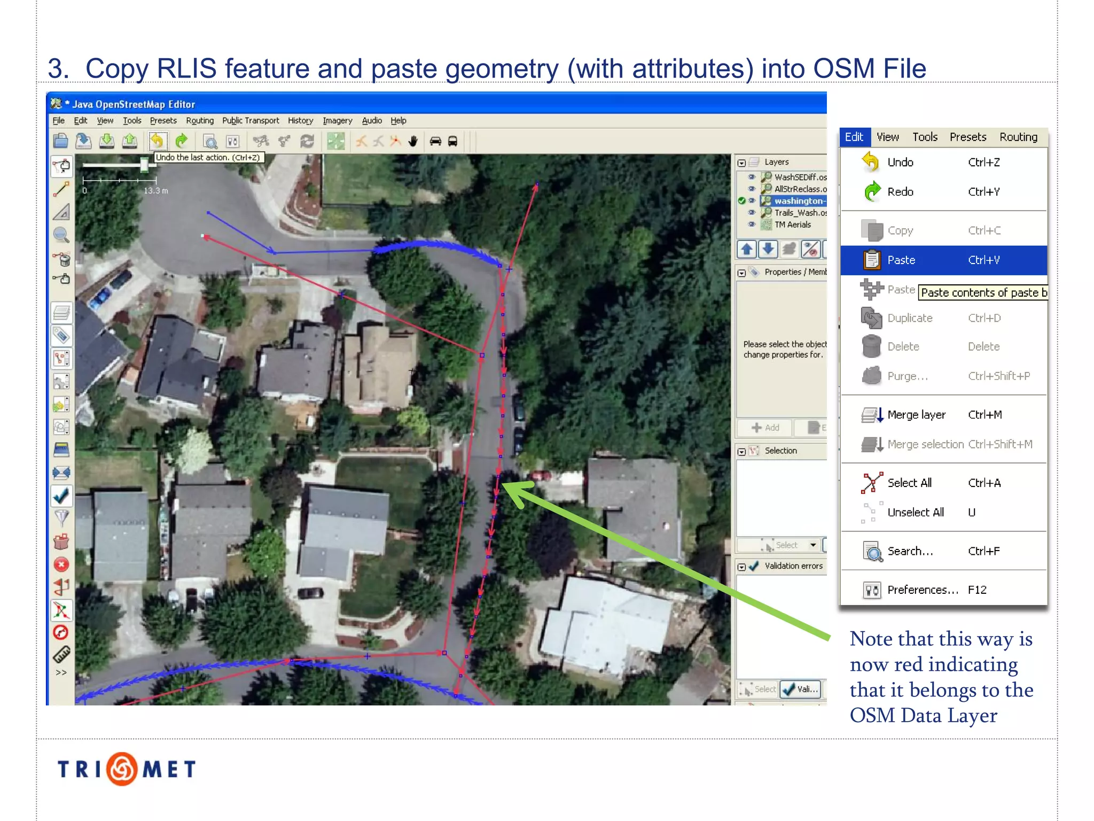The width and height of the screenshot is (1094, 821).
Task: Click the yellow Undo arrow in toolbar
Action: click(157, 141)
